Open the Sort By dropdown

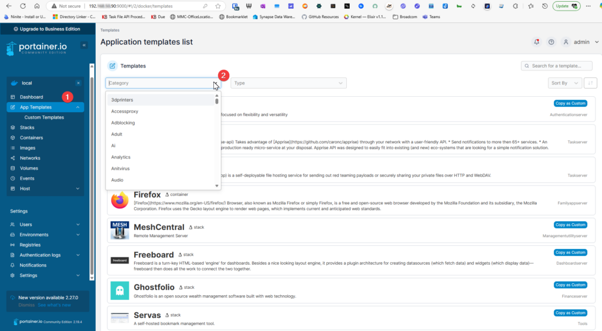pos(566,83)
